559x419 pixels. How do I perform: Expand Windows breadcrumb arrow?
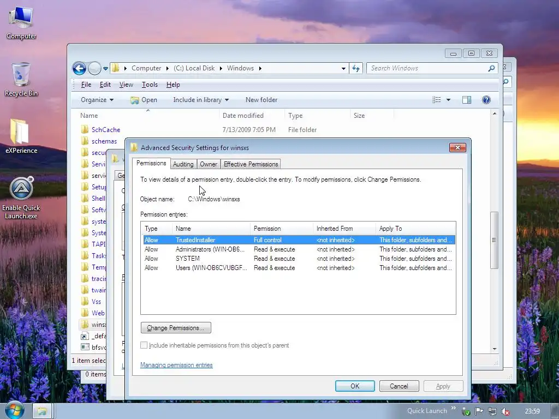coord(260,68)
